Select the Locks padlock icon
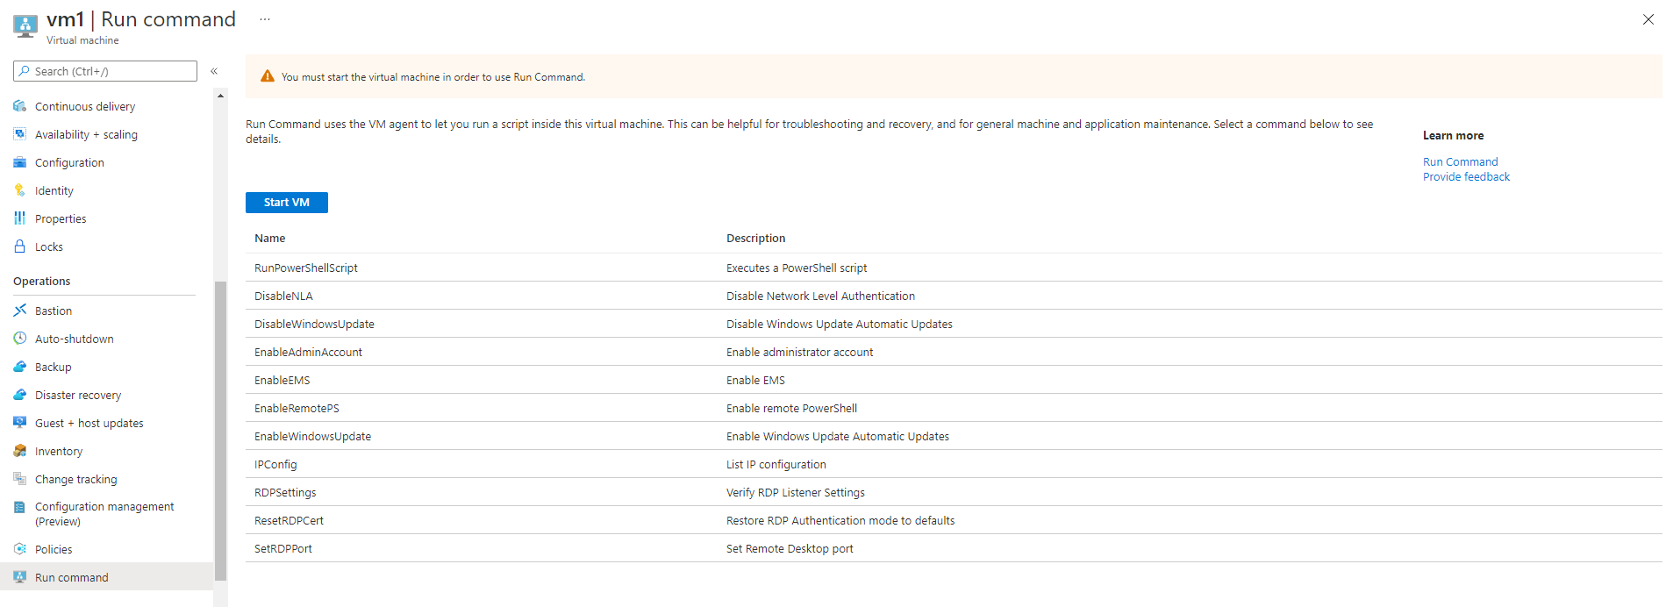The height and width of the screenshot is (607, 1666). (20, 246)
